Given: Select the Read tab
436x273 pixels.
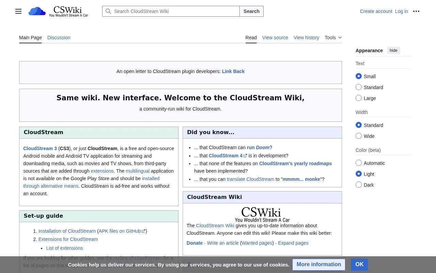Looking at the screenshot, I should coord(251,38).
